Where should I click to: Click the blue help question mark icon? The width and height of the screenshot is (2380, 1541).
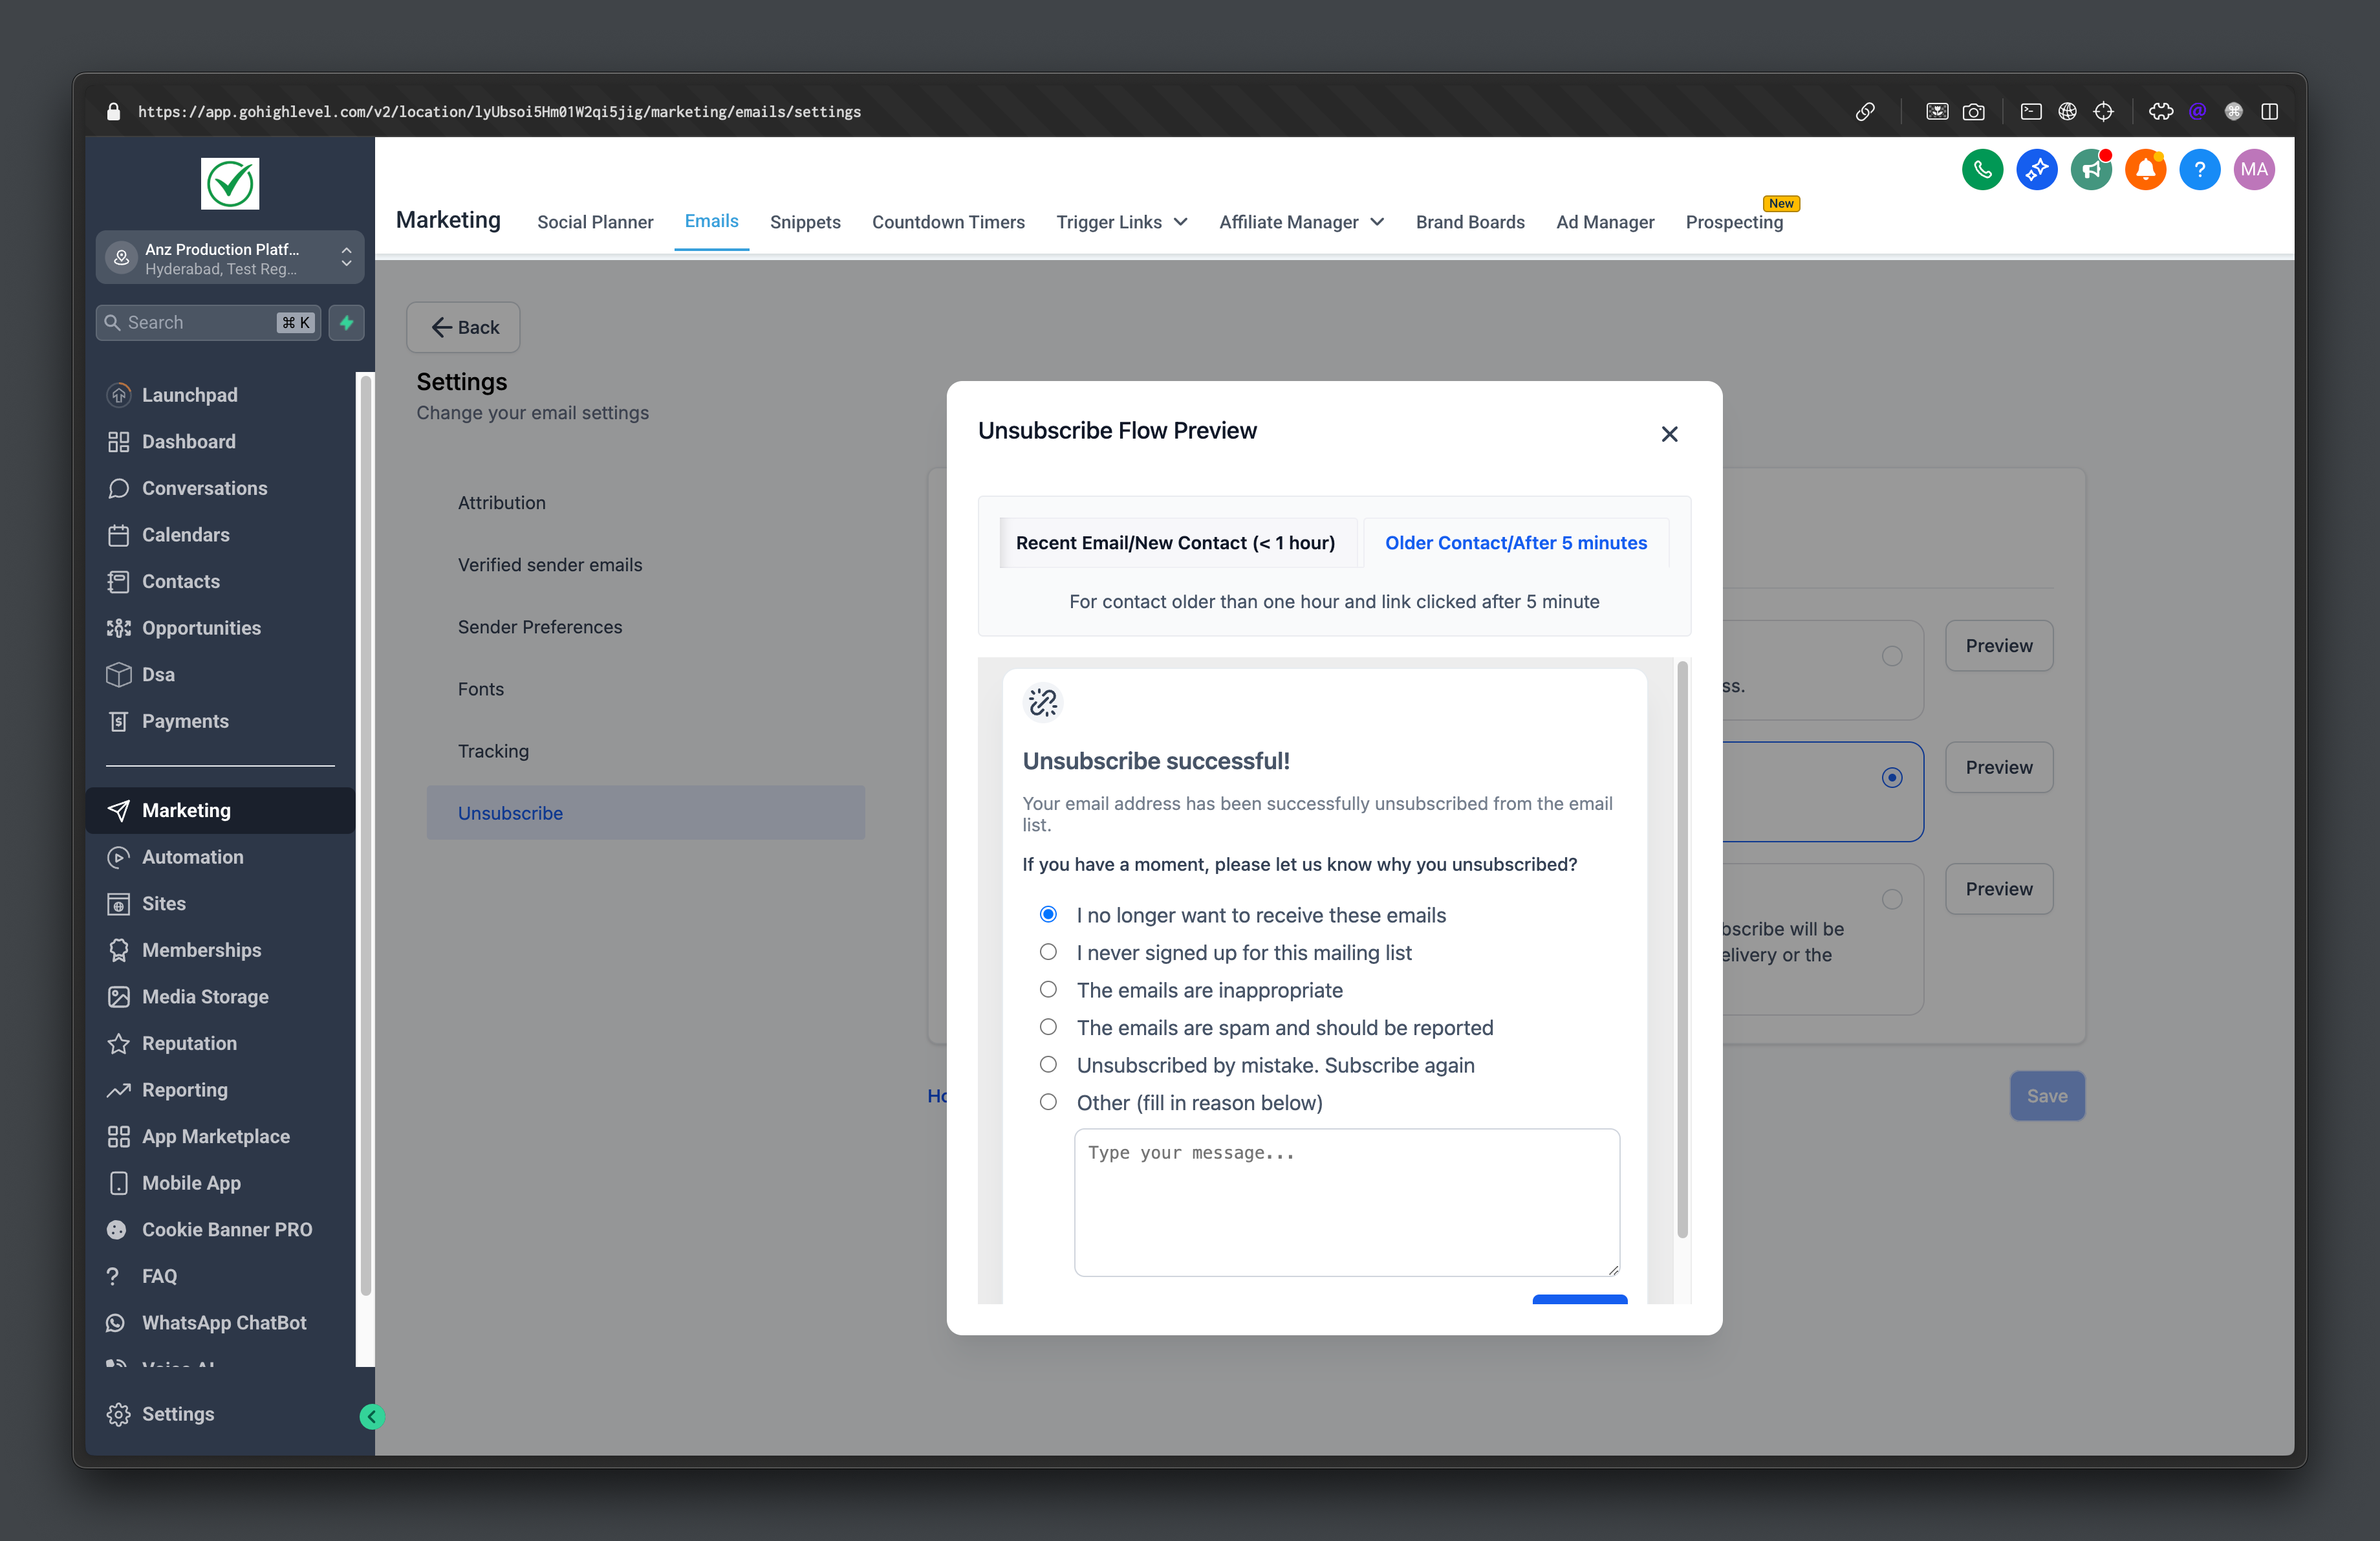tap(2199, 170)
